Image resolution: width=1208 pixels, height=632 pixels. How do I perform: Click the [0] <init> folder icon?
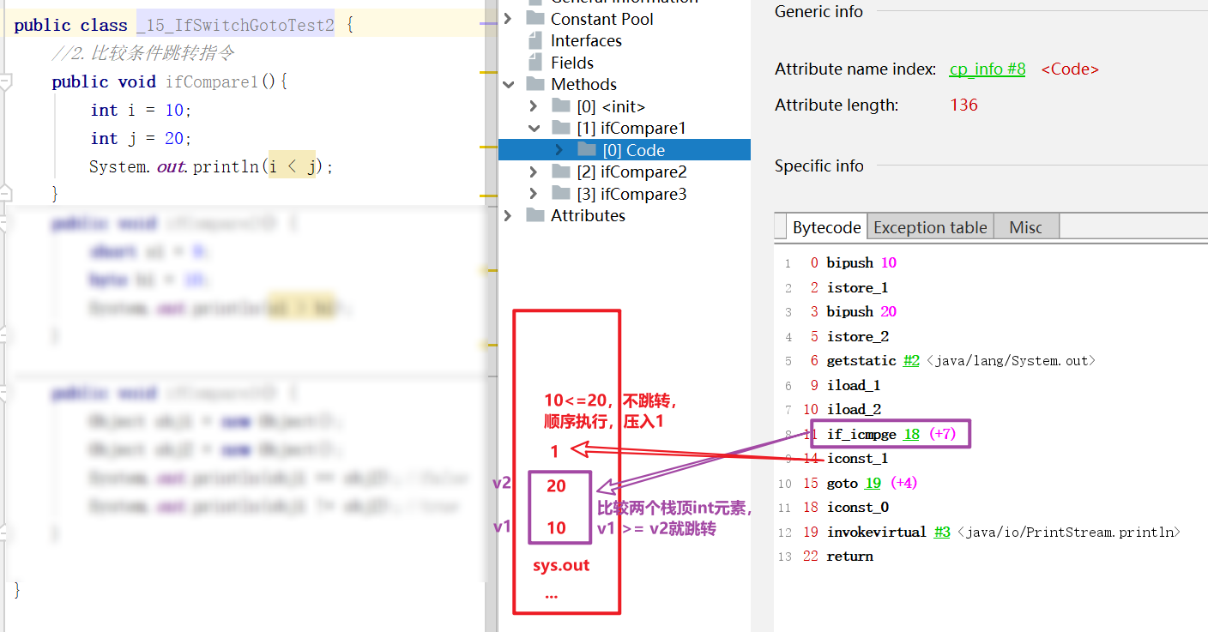pos(561,106)
